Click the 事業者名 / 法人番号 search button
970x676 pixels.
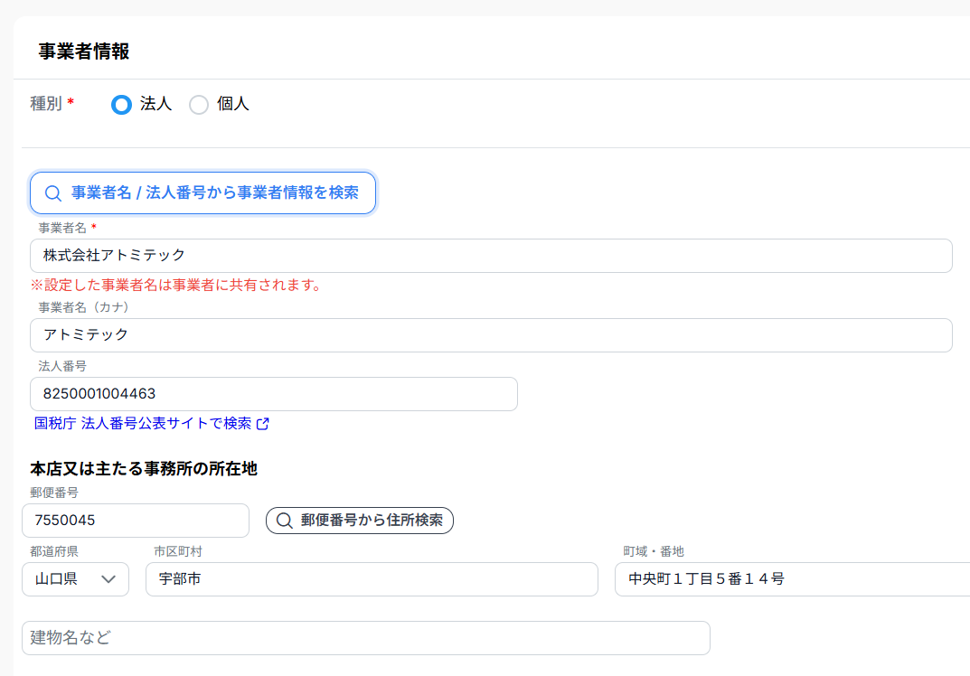click(202, 192)
